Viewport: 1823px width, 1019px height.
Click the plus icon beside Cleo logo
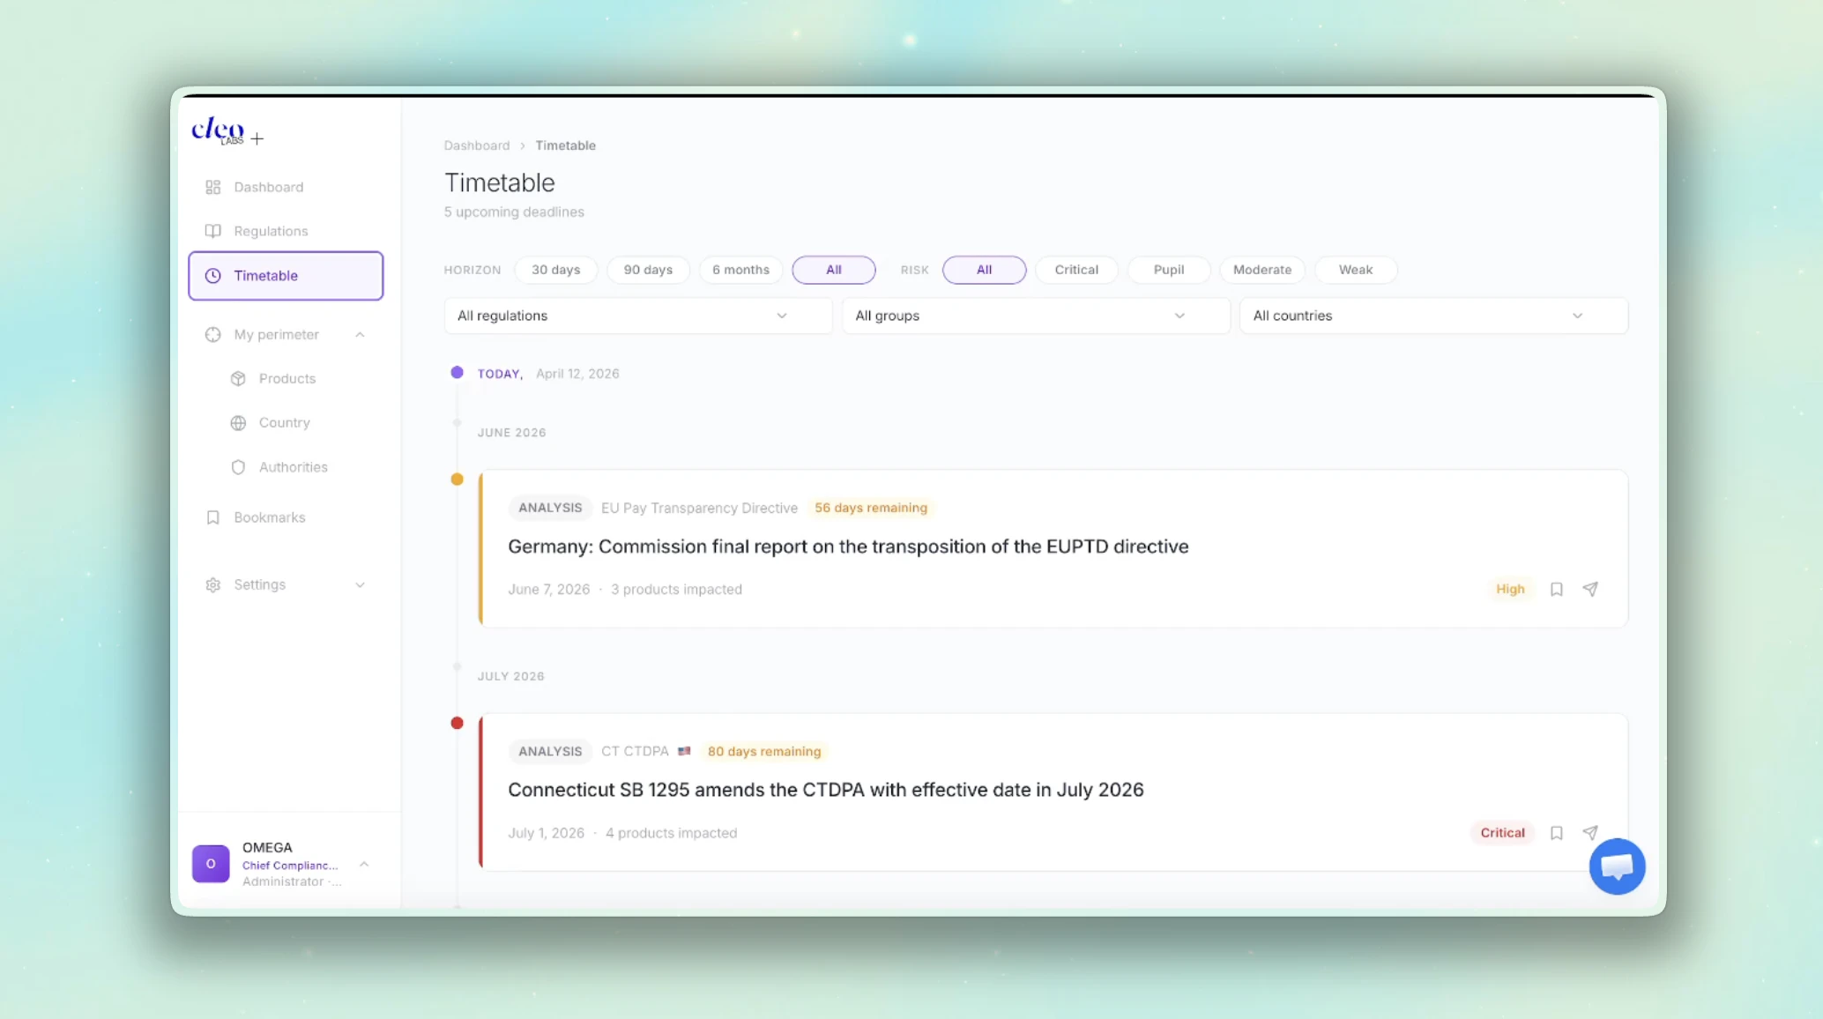(257, 138)
